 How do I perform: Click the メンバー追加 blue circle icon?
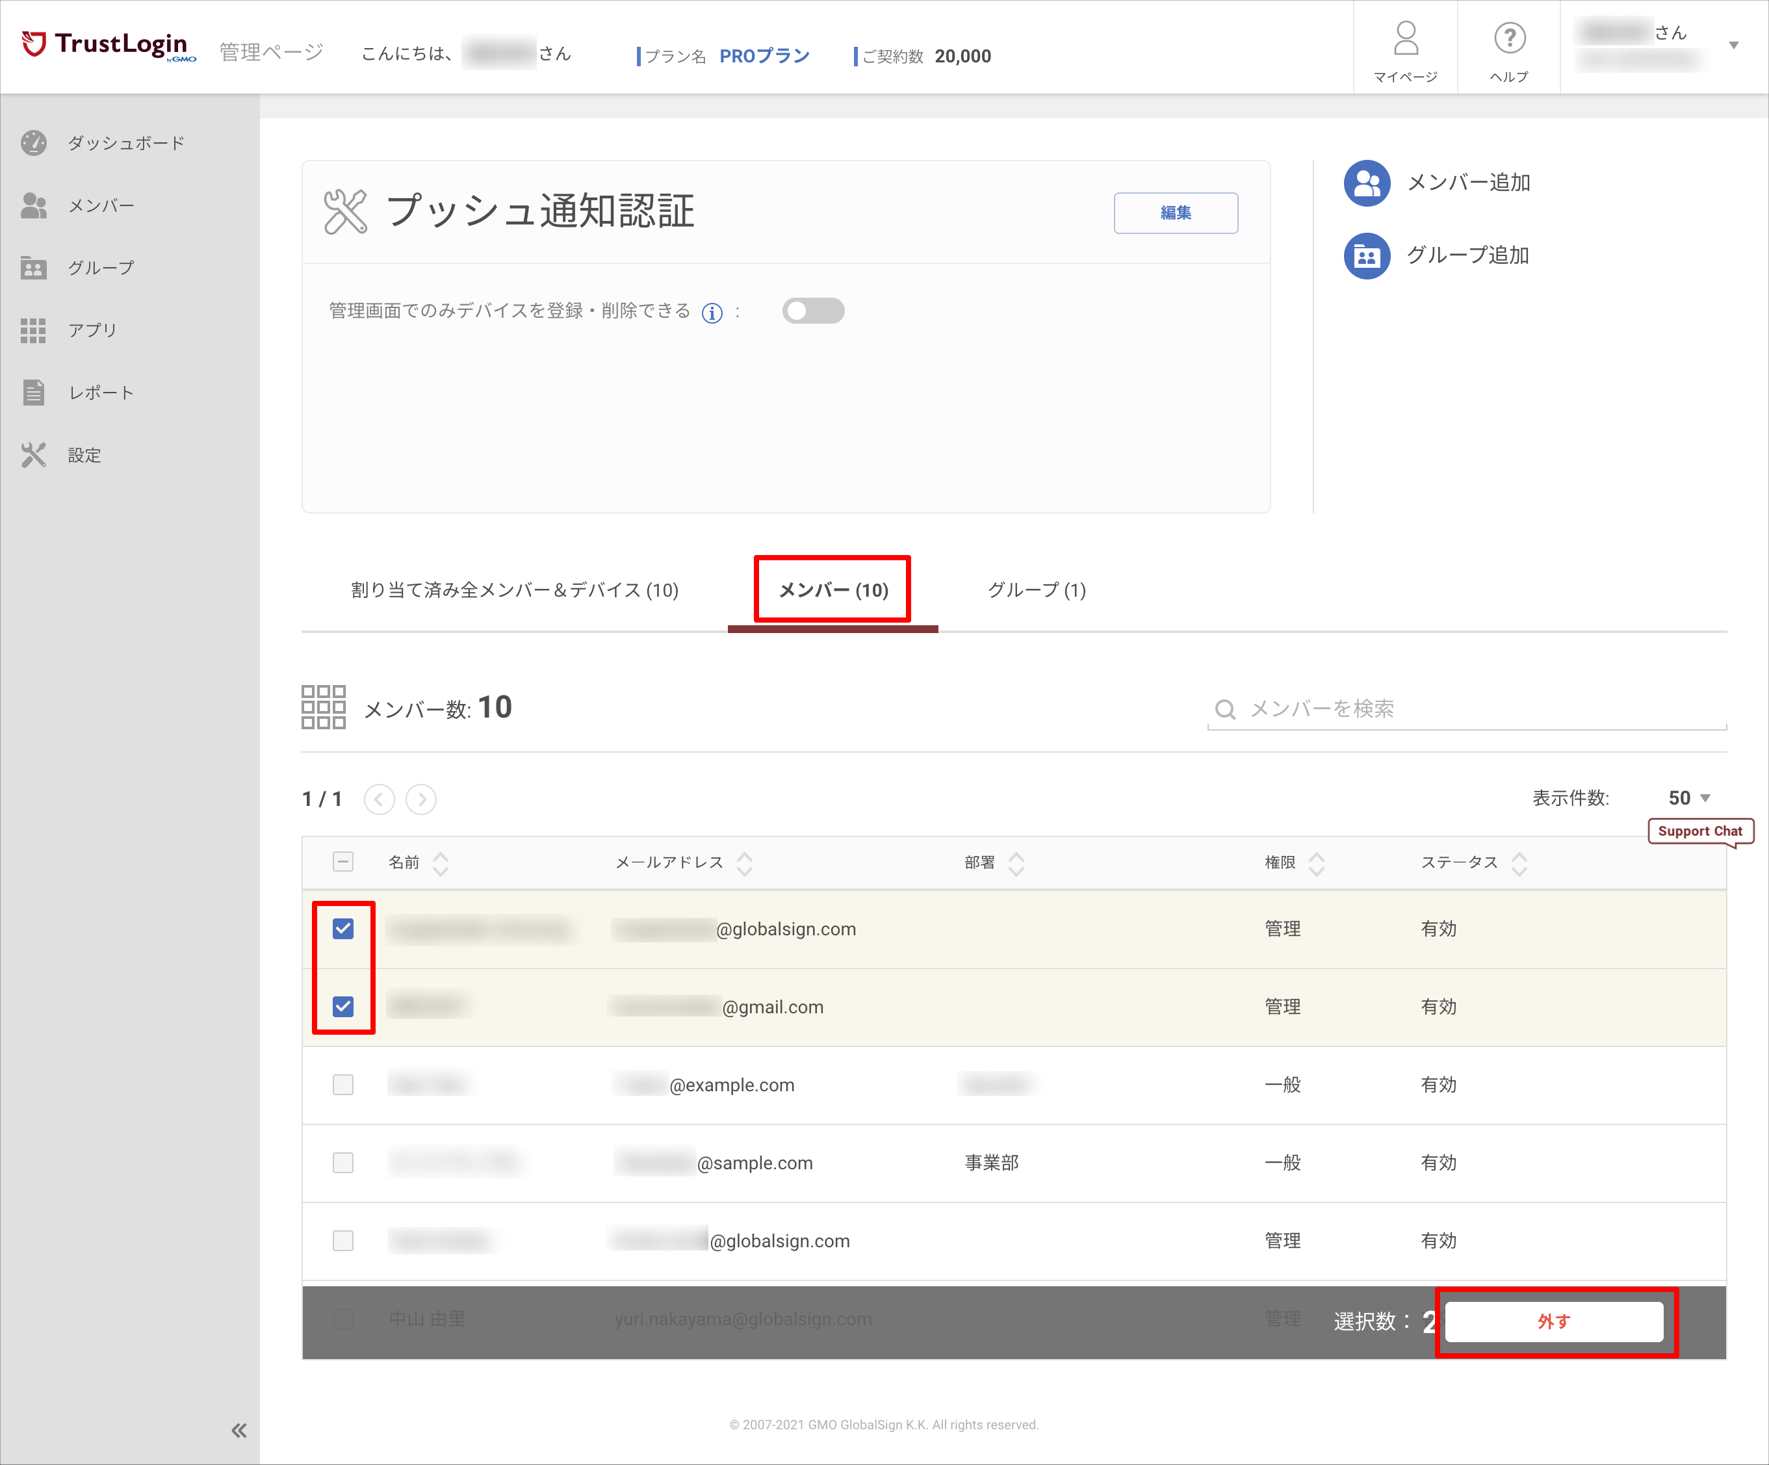(x=1366, y=183)
